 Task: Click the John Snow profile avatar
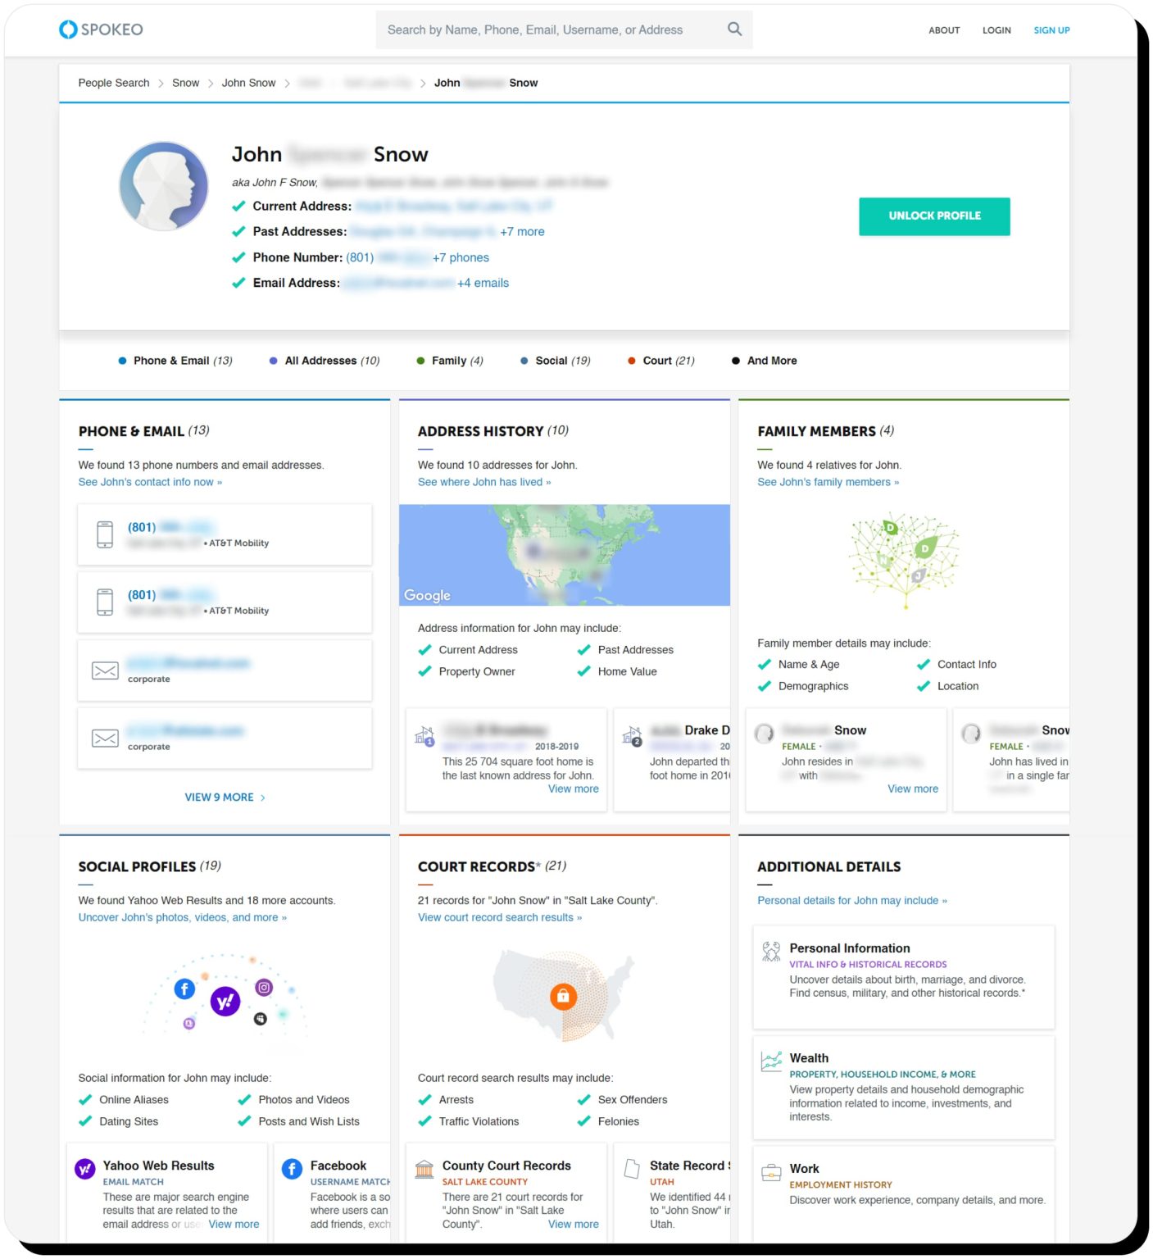point(164,186)
